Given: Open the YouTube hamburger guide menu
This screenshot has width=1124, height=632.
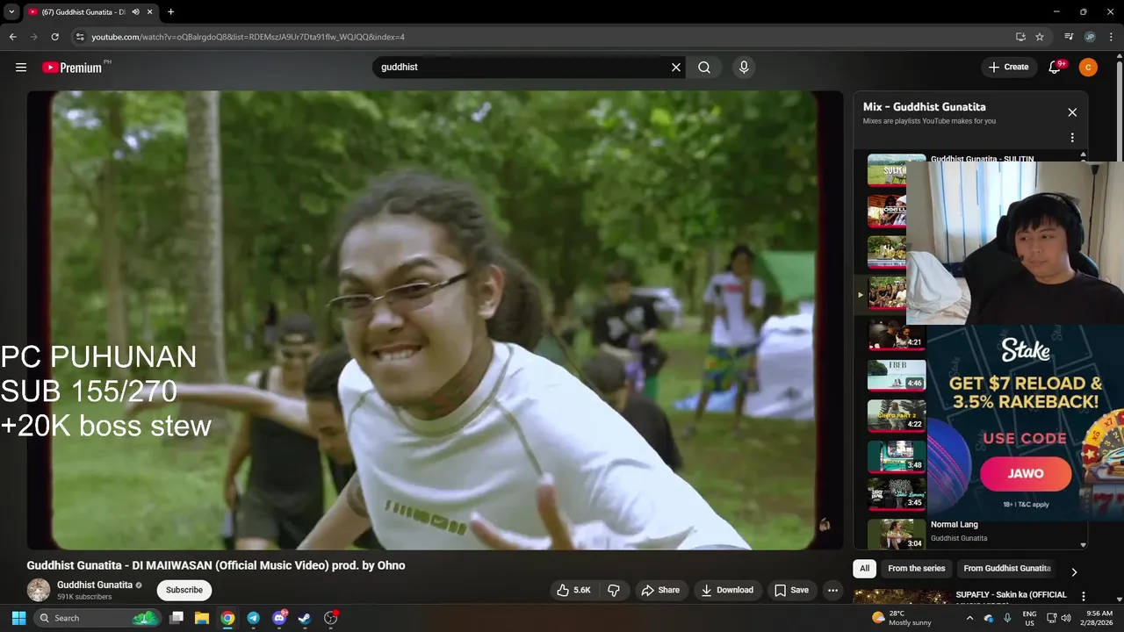Looking at the screenshot, I should [x=21, y=67].
